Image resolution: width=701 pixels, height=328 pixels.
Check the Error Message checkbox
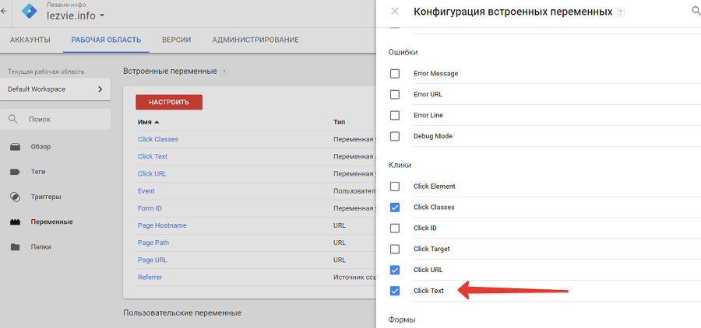pos(395,73)
